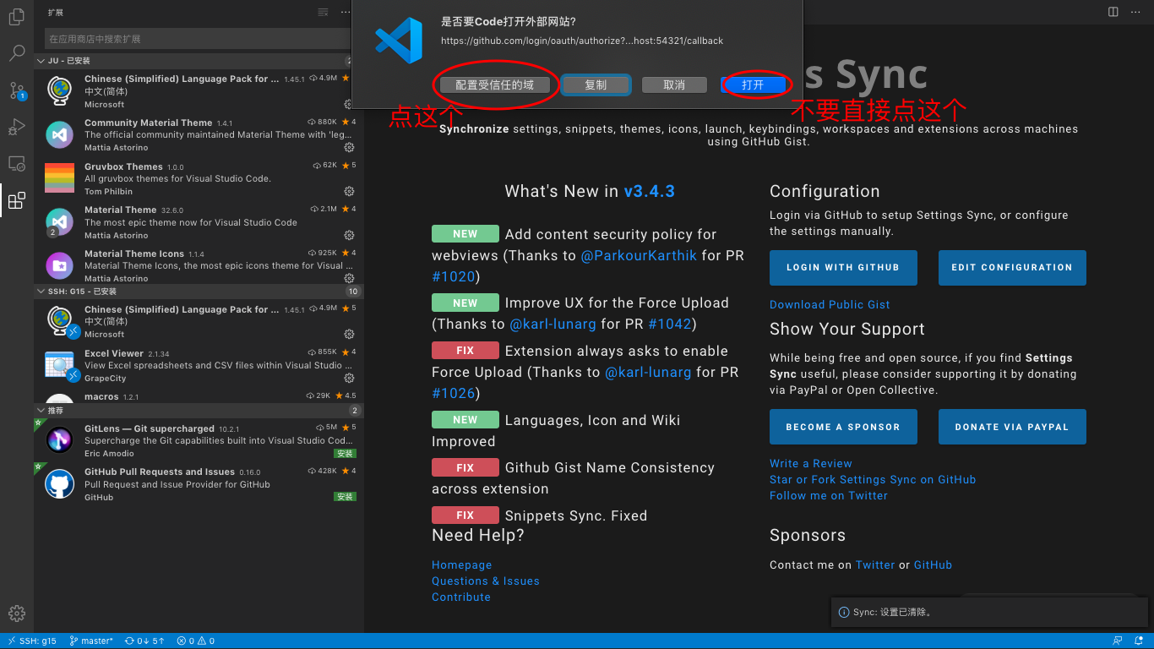Open Source Control view with badge
1154x649 pixels.
click(16, 90)
